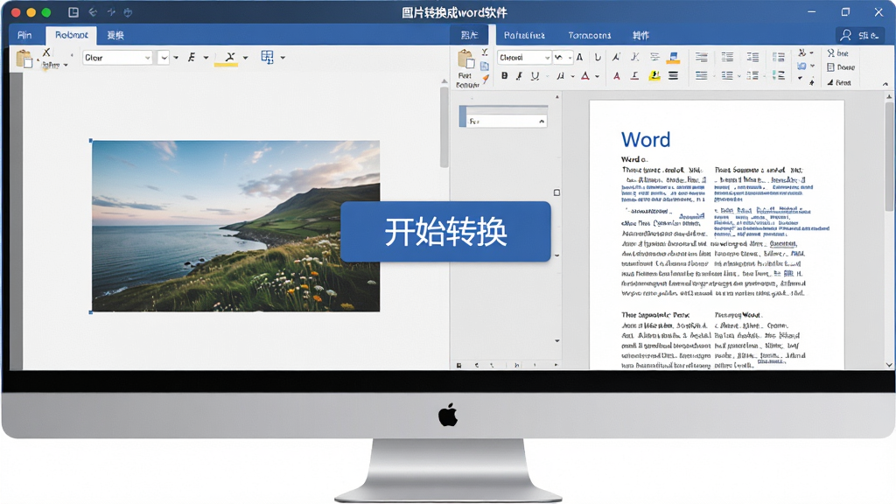Click the left pane's vertical scrollbar thumb

coord(444,127)
